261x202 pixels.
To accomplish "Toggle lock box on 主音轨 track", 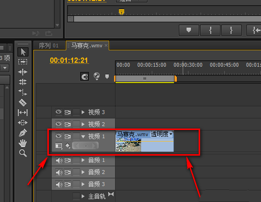I will pos(76,196).
